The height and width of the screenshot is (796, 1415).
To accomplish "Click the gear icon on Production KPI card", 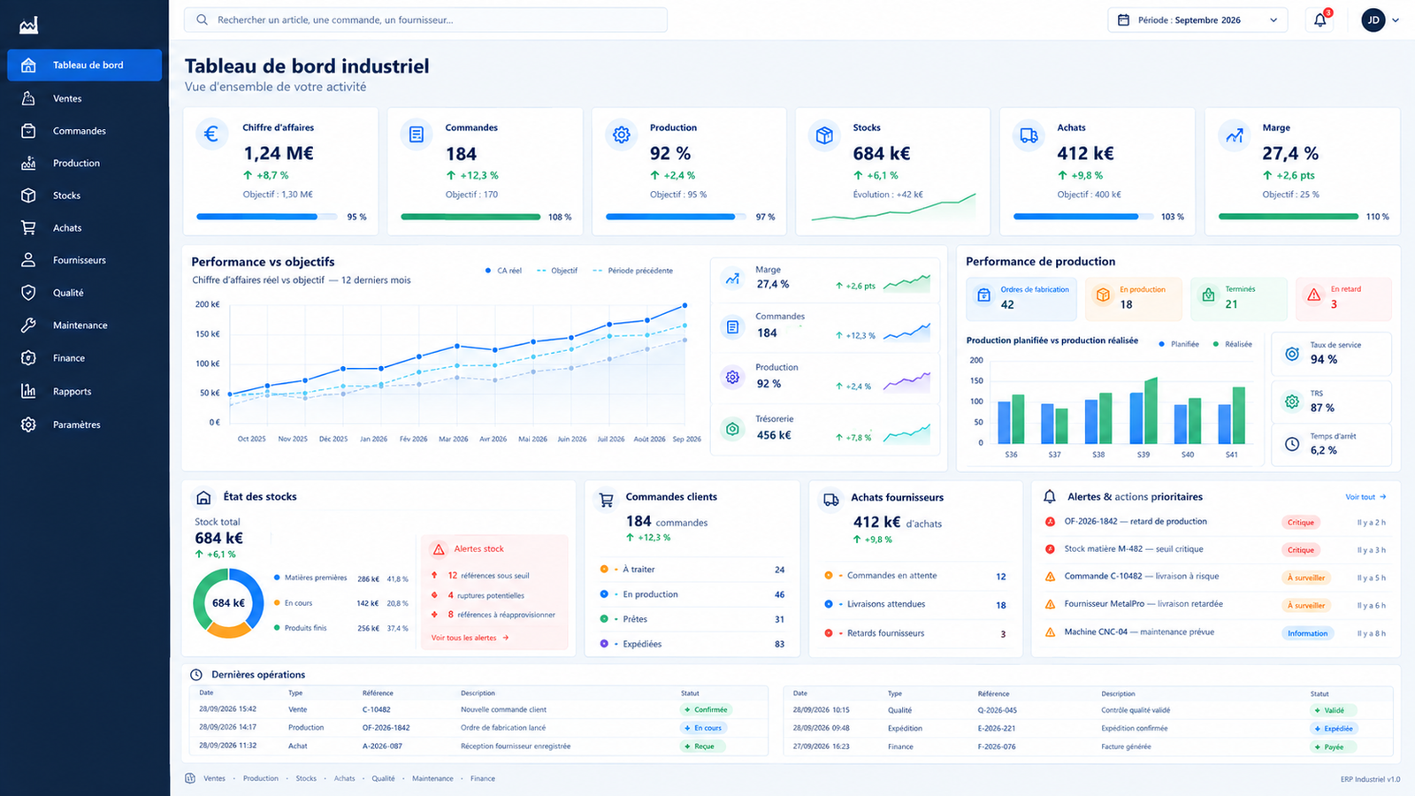I will [x=622, y=134].
